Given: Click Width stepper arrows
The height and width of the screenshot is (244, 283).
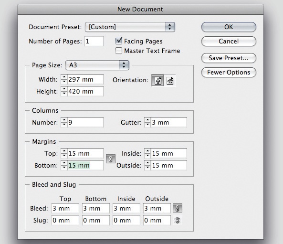Looking at the screenshot, I should pos(64,79).
